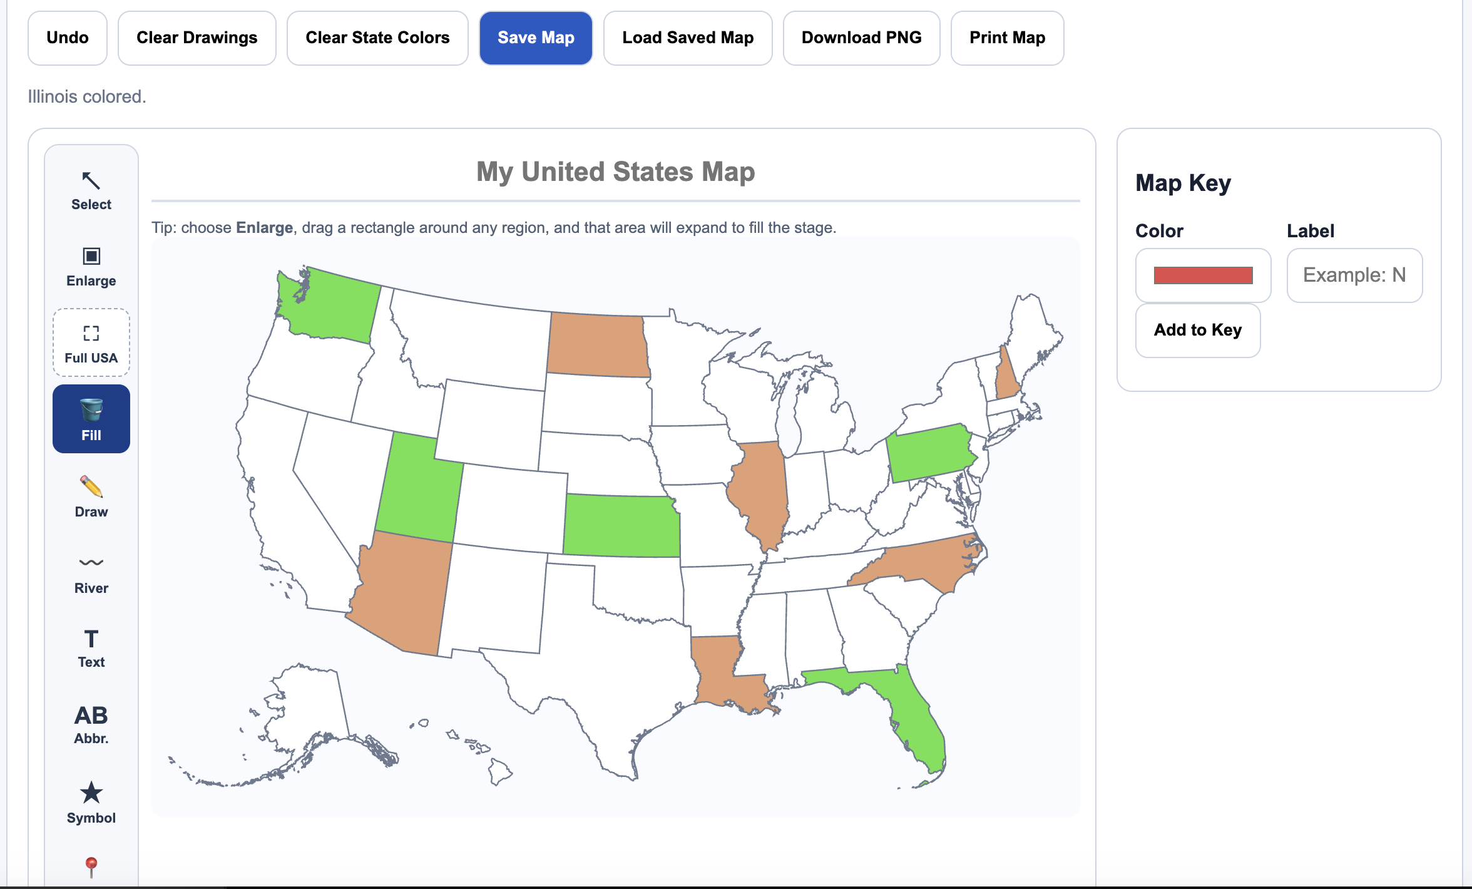Click Add to Key button

(1198, 330)
